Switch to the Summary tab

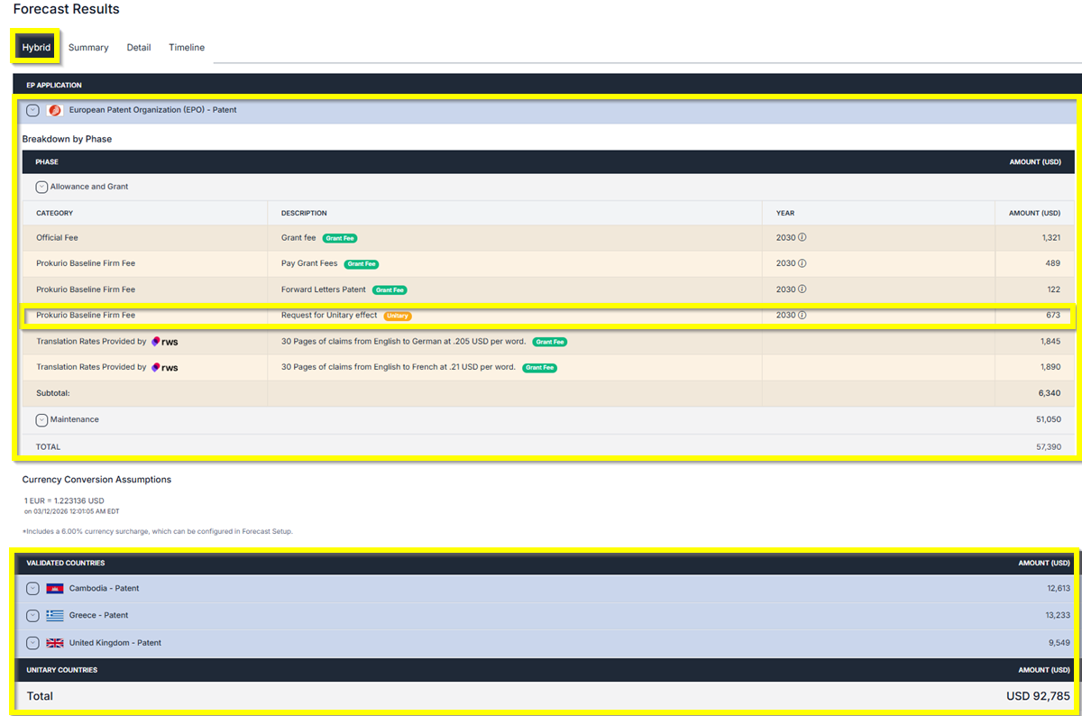88,48
